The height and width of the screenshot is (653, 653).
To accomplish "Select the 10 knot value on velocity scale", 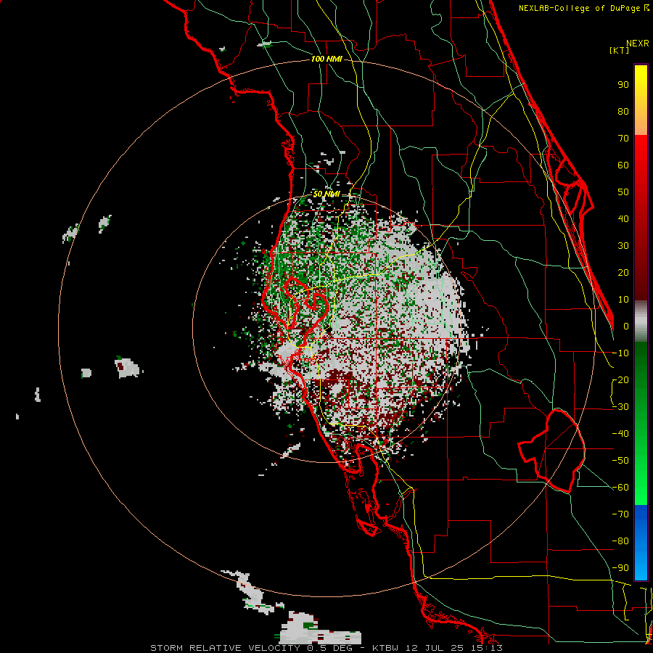I will pos(623,300).
